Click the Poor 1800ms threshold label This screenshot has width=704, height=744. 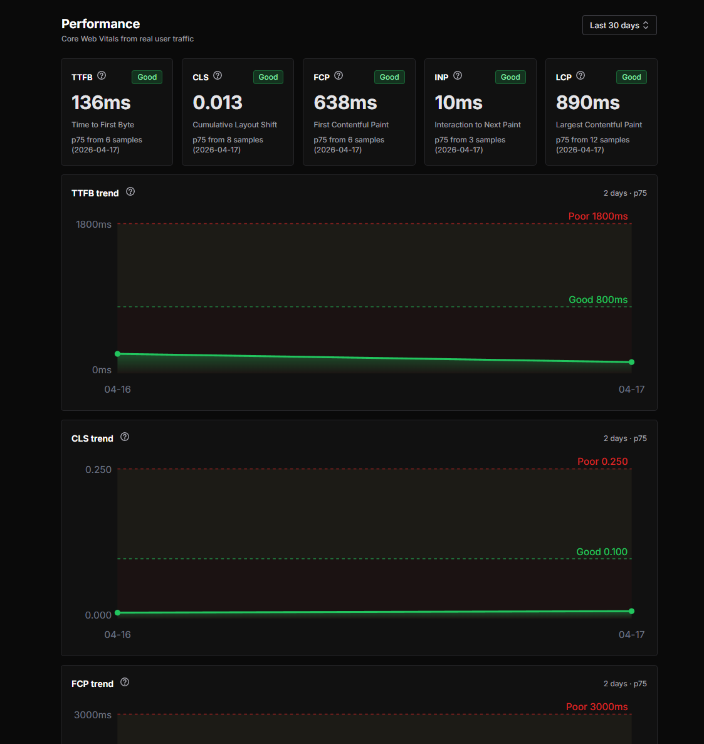[x=598, y=216]
